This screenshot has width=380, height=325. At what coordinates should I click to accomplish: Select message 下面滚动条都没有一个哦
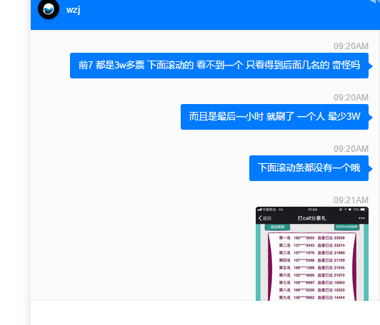click(x=309, y=168)
